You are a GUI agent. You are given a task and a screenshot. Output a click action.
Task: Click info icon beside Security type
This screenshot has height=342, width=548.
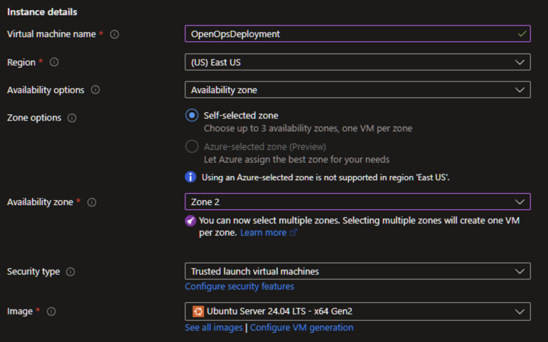[70, 272]
